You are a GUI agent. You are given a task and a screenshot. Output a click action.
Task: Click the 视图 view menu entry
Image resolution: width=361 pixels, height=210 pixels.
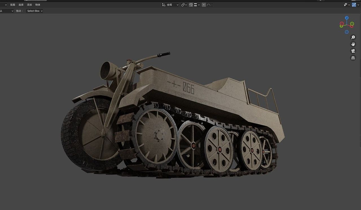point(12,5)
